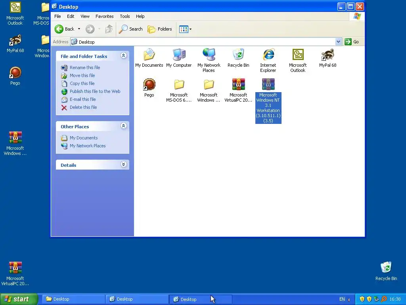406x305 pixels.
Task: Click E-mail this file link
Action: click(x=82, y=99)
